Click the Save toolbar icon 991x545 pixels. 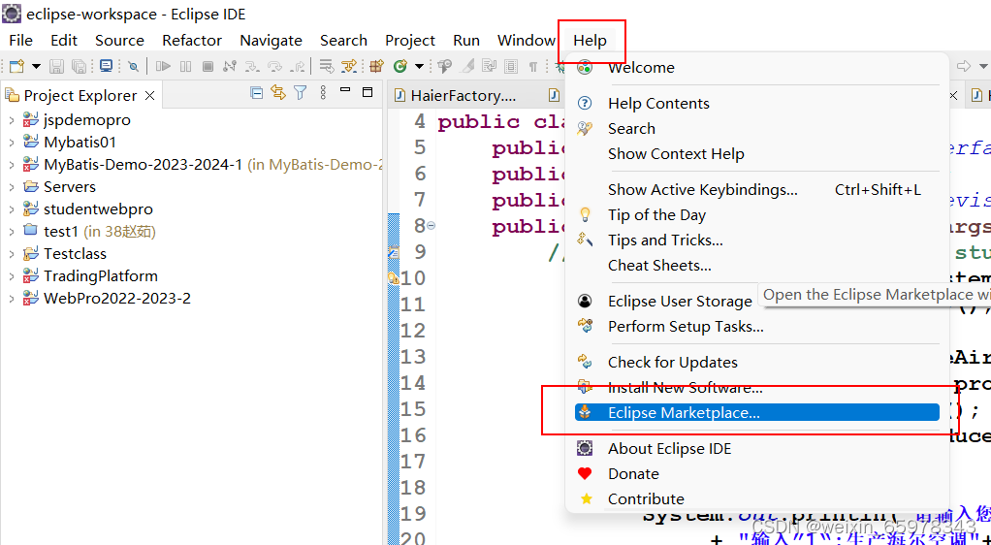pos(56,66)
